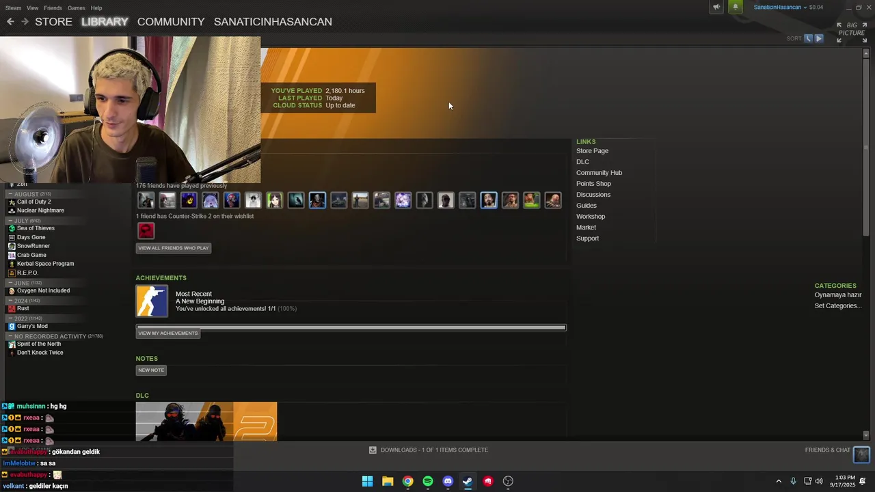The width and height of the screenshot is (875, 492).
Task: Open the DLC link under Links
Action: click(x=582, y=162)
